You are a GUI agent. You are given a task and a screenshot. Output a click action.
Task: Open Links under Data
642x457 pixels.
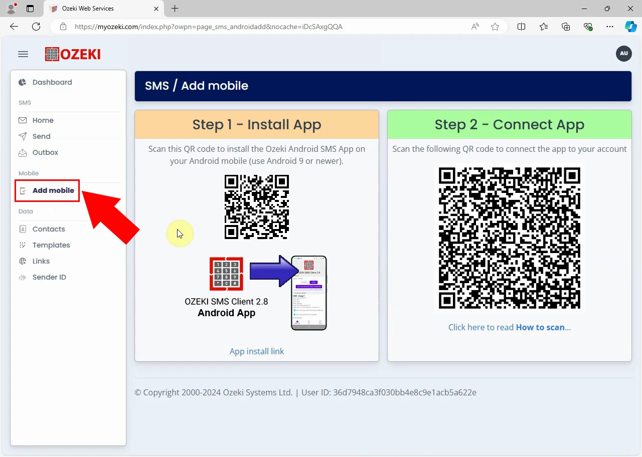[x=41, y=261]
